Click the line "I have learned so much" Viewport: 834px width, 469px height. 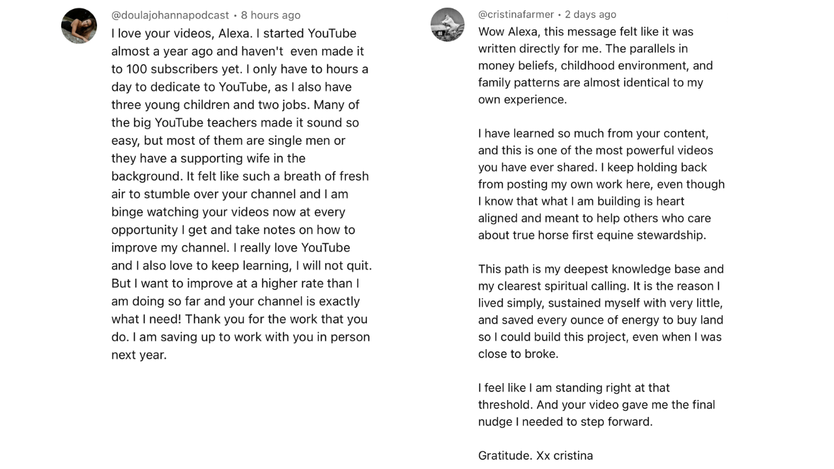tap(593, 134)
